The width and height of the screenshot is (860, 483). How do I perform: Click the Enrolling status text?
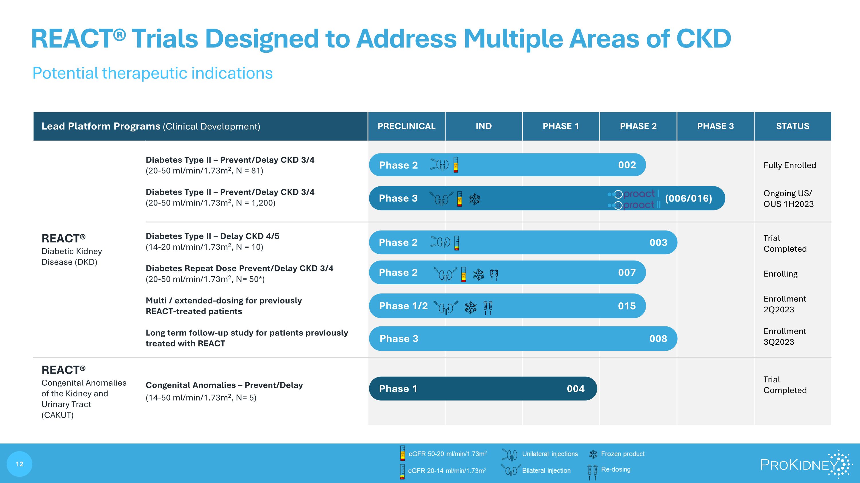[x=781, y=274]
